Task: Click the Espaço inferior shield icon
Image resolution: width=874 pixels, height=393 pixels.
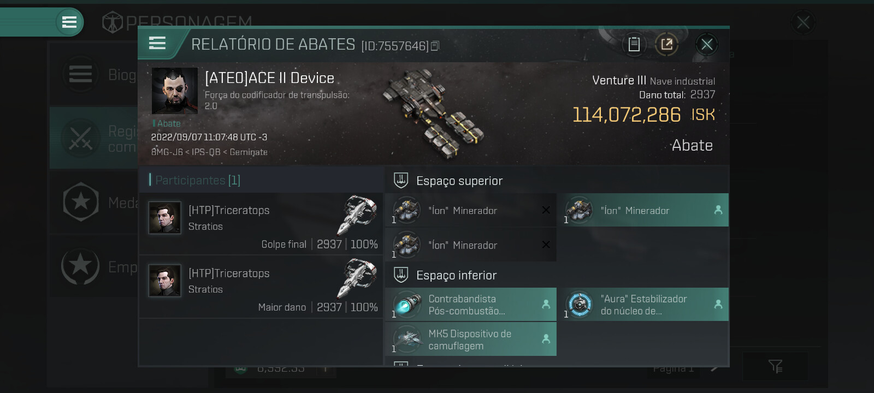Action: [x=401, y=275]
